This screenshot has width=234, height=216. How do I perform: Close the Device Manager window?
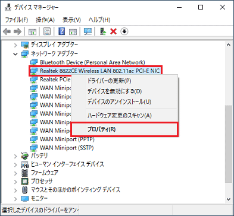coord(223,7)
